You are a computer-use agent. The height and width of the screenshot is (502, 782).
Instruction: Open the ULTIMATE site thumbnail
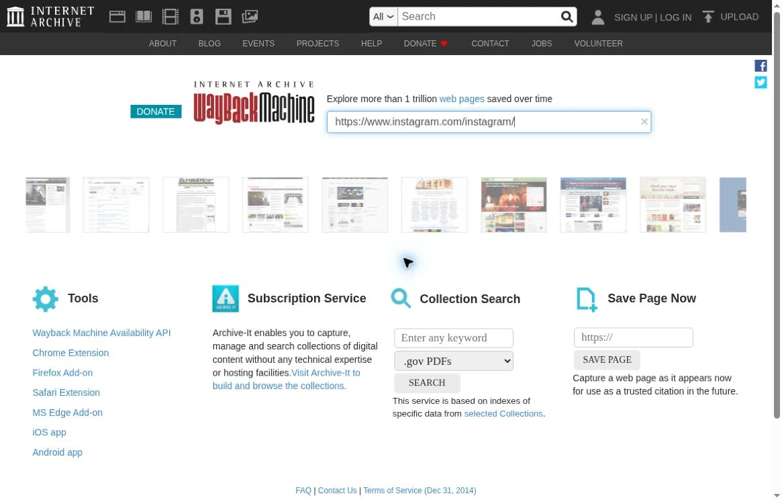195,205
